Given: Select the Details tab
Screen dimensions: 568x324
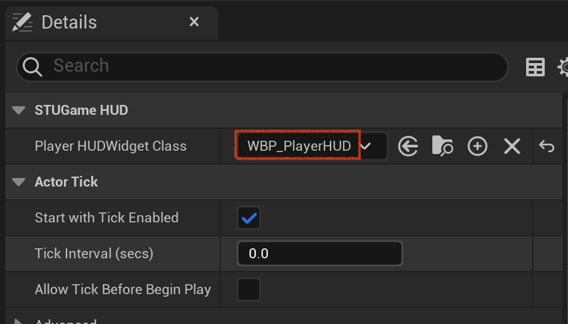Looking at the screenshot, I should coord(69,23).
